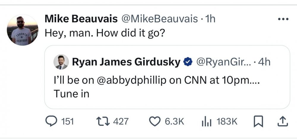Click the Ryan James Girdusky name
Image resolution: width=297 pixels, height=140 pixels.
[126, 62]
